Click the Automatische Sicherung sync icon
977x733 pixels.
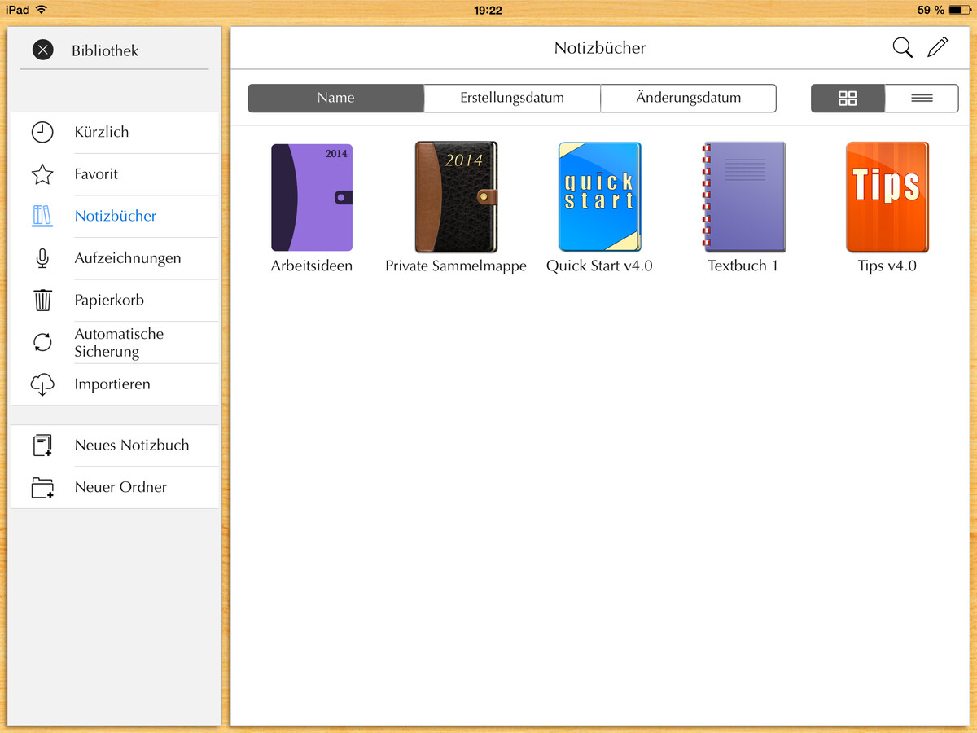42,342
